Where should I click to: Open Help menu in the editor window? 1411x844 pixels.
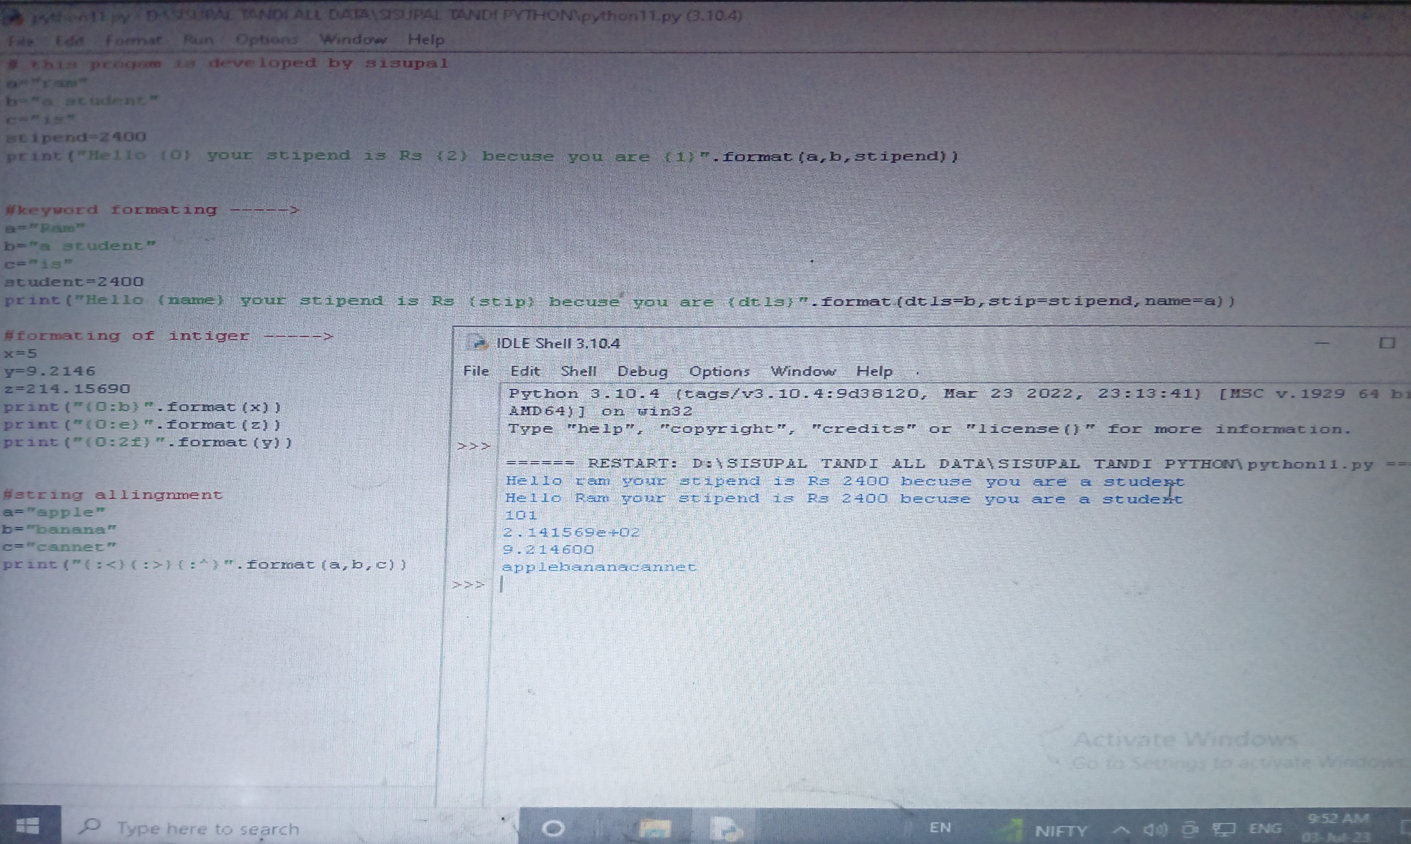(x=426, y=39)
